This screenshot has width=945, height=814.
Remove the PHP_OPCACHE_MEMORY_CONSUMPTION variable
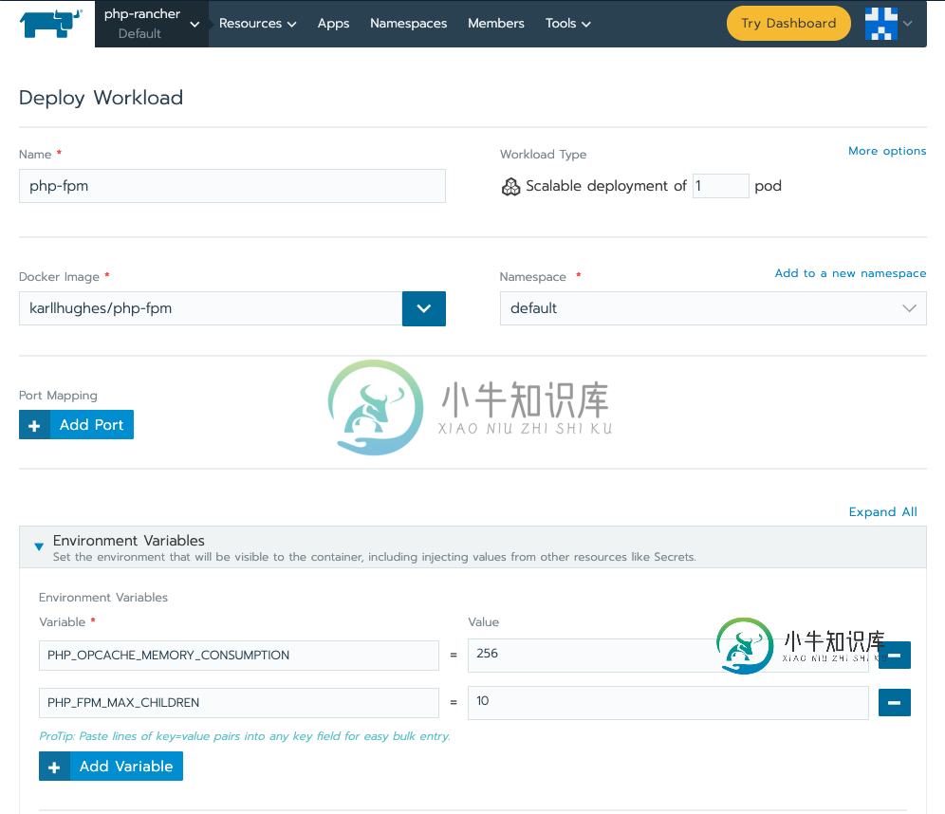point(894,655)
